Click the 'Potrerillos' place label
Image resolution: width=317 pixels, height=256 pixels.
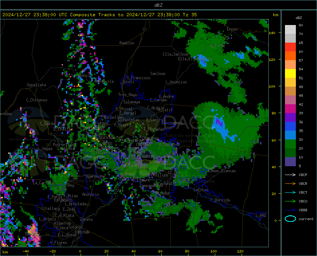tap(64, 145)
